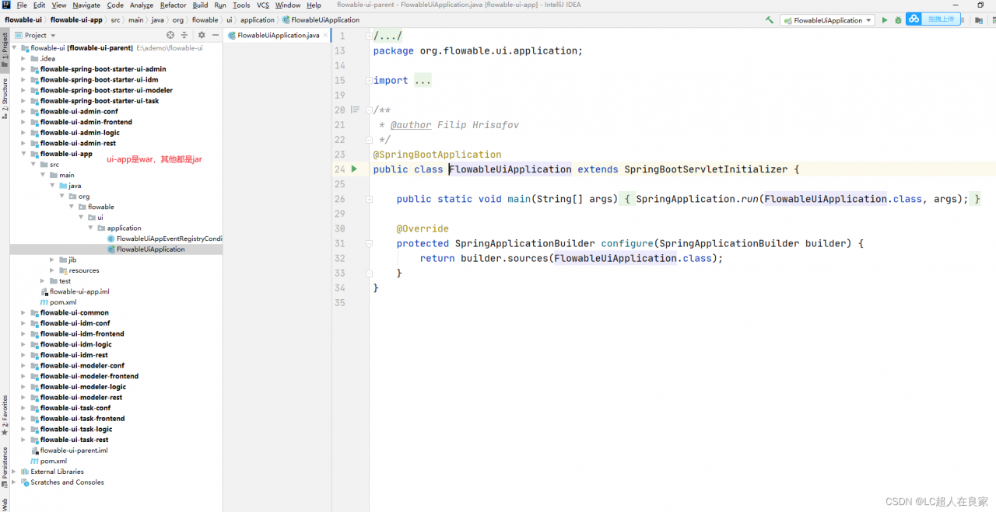Toggle the 2: Favorites tool window button

5,416
